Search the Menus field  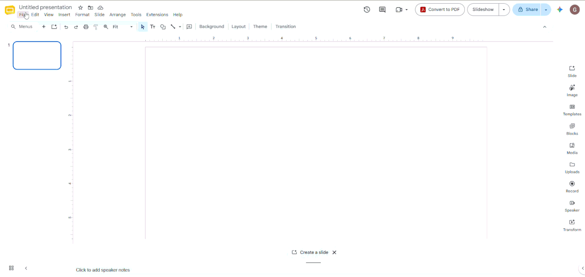click(x=22, y=27)
